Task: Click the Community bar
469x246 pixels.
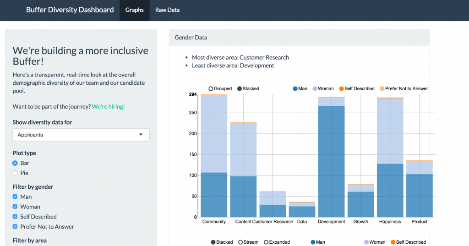Action: click(214, 156)
